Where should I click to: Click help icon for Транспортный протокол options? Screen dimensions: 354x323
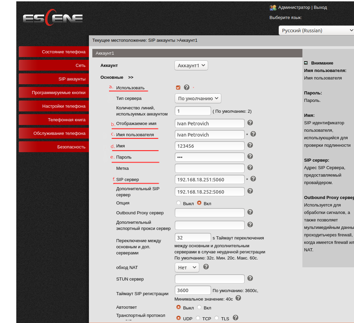click(236, 318)
